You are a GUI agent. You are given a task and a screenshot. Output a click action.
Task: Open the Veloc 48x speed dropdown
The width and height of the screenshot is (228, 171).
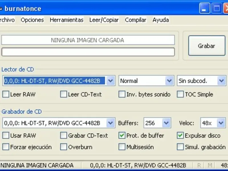221,123
